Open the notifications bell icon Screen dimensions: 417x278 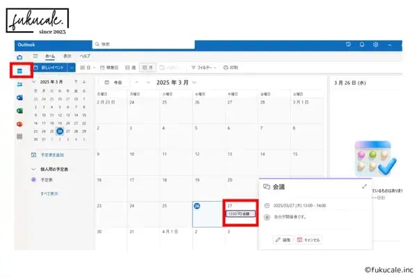click(362, 44)
